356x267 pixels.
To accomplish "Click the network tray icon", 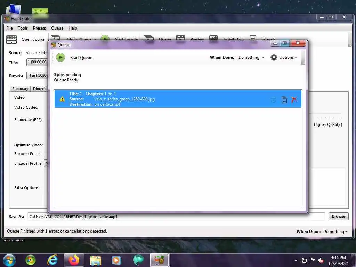I will click(304, 260).
